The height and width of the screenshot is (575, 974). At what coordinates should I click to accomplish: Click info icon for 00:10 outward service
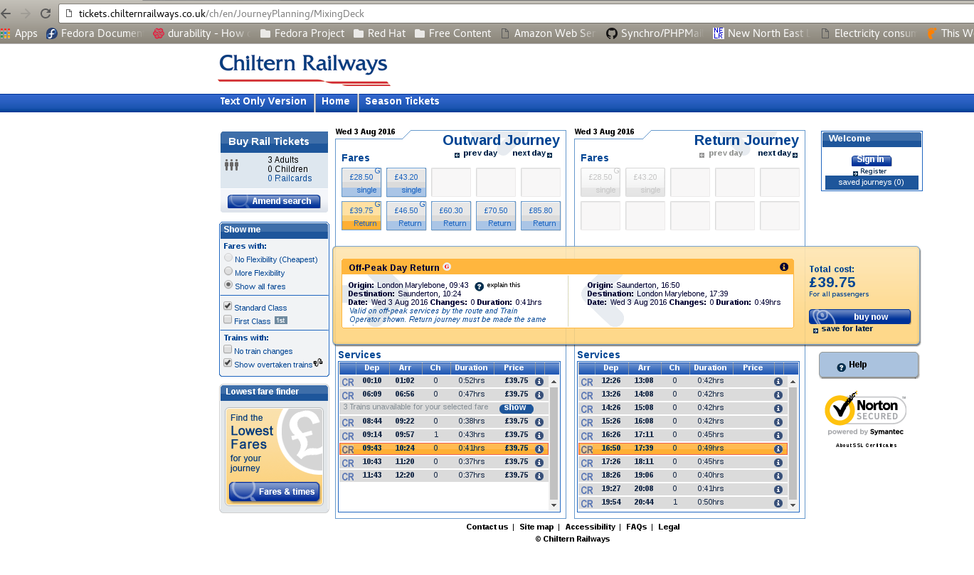[x=539, y=382]
